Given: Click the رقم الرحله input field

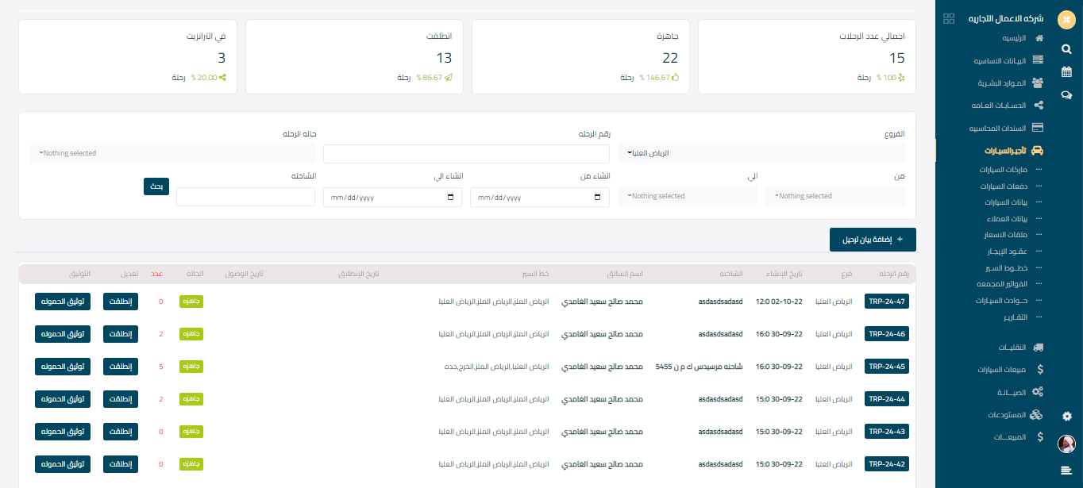Looking at the screenshot, I should pos(466,154).
